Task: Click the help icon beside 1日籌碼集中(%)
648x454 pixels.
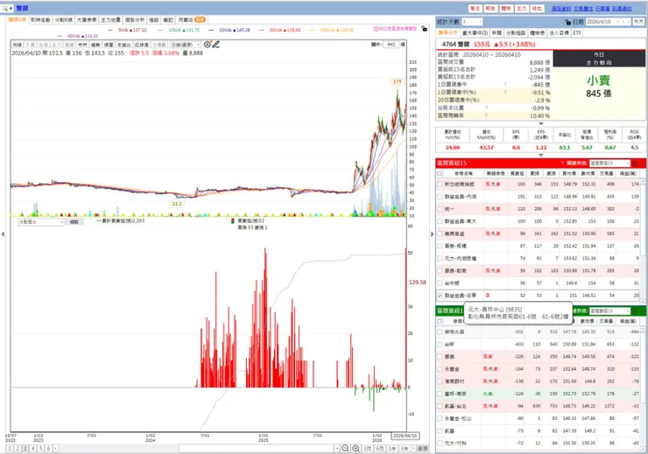Action: tap(505, 92)
